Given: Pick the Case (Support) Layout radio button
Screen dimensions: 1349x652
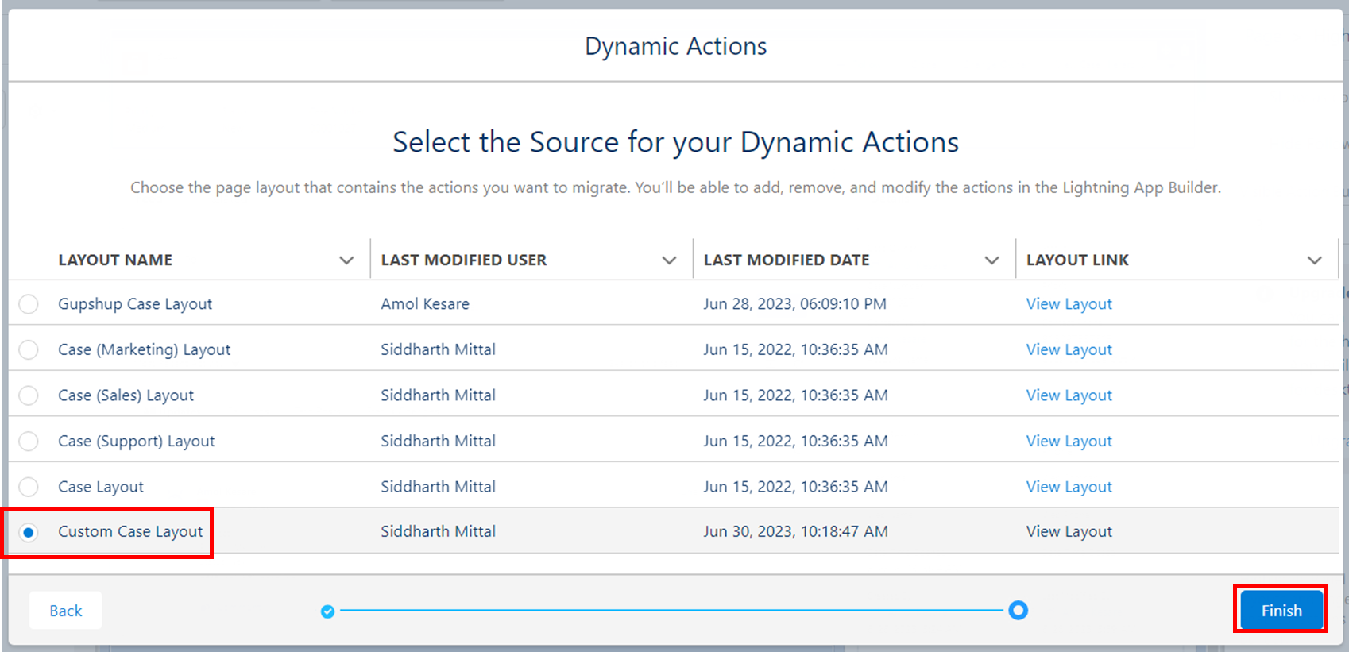Looking at the screenshot, I should pos(29,442).
